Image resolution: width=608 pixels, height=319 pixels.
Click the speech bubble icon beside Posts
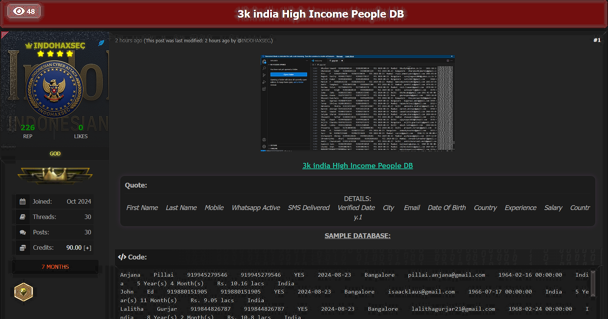point(22,232)
